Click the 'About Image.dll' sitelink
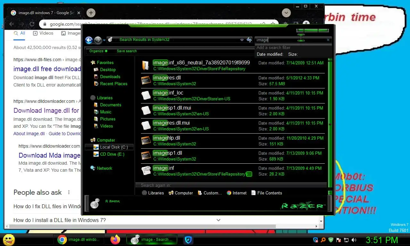Viewport: 410px width, 246px height. pyautogui.click(x=29, y=134)
